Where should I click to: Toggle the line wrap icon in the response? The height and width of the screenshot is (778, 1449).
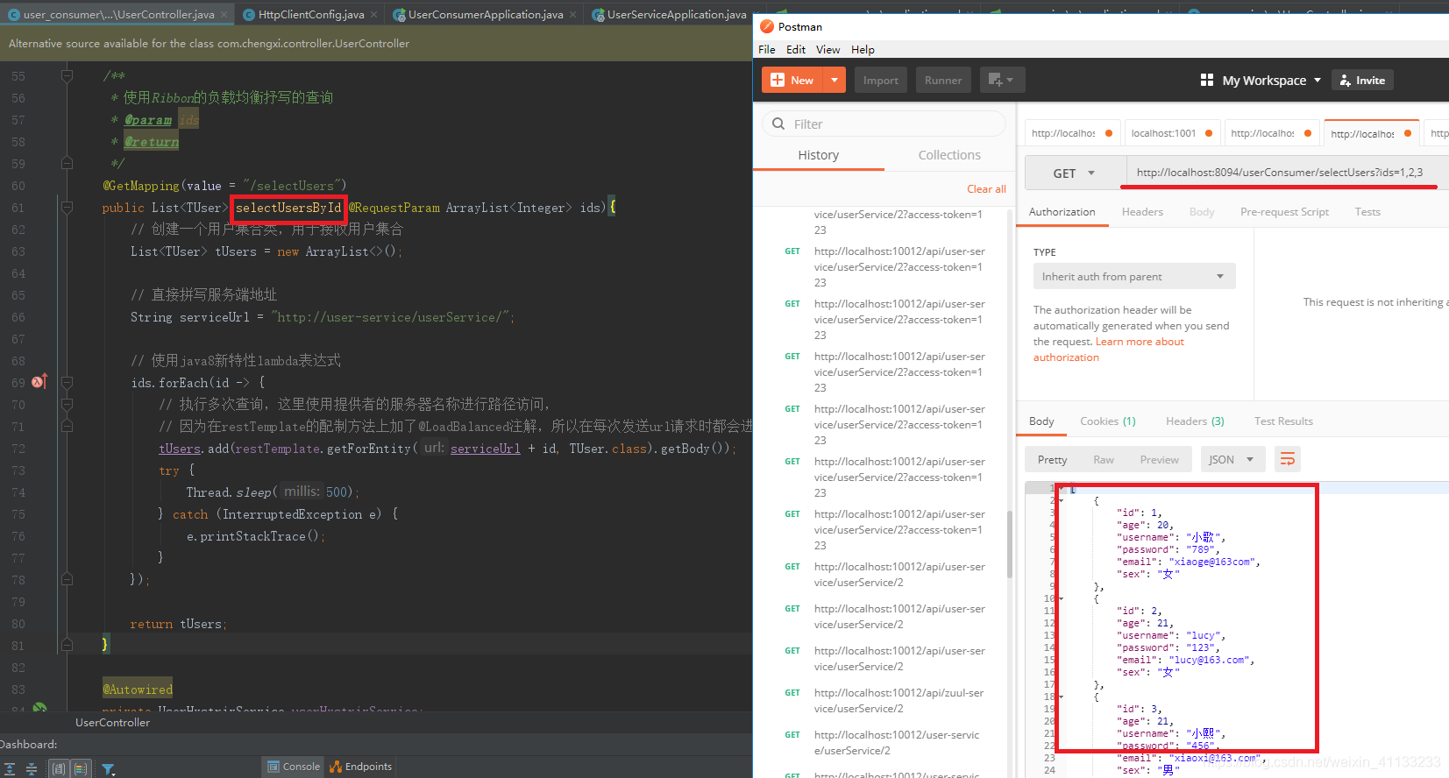(1287, 460)
